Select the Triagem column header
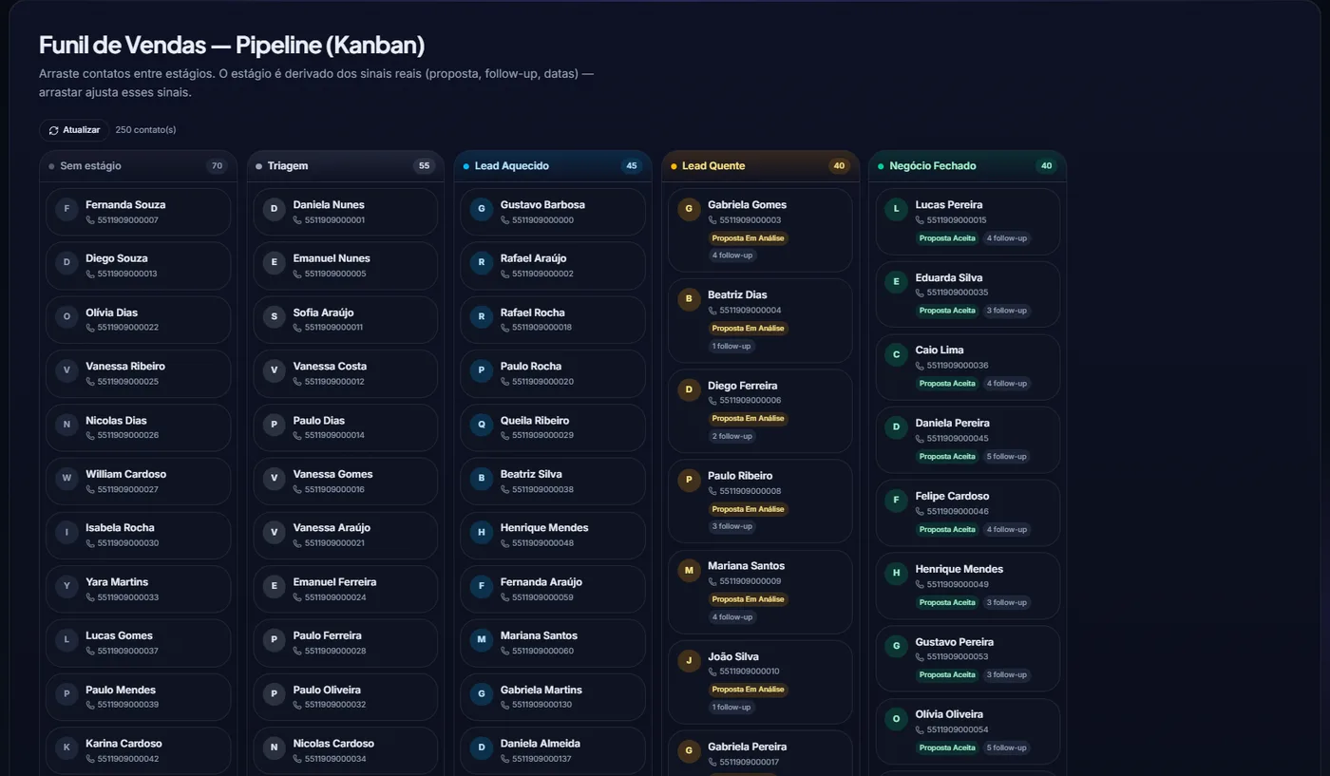Image resolution: width=1330 pixels, height=776 pixels. tap(346, 166)
